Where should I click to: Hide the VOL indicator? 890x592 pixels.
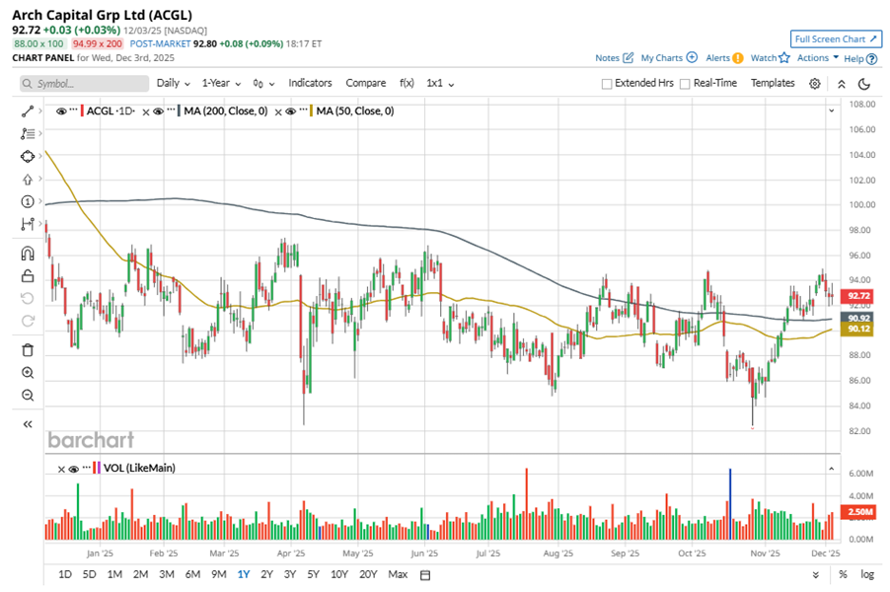click(74, 469)
